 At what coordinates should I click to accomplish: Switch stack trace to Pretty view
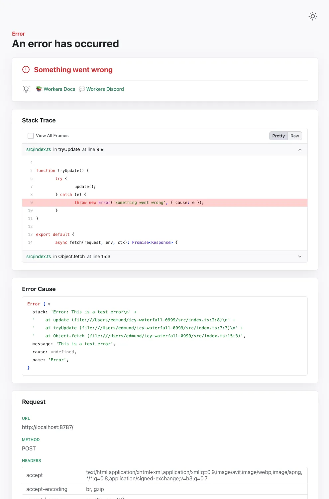[278, 136]
